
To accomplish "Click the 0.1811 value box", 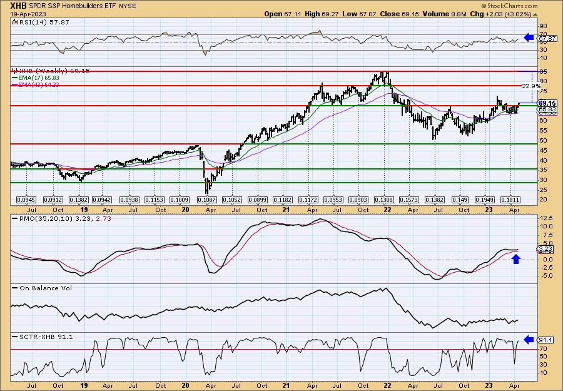I will 510,200.
